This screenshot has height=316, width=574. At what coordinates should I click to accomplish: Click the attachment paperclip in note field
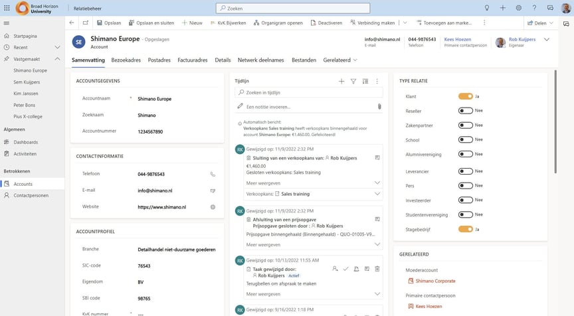pos(379,106)
